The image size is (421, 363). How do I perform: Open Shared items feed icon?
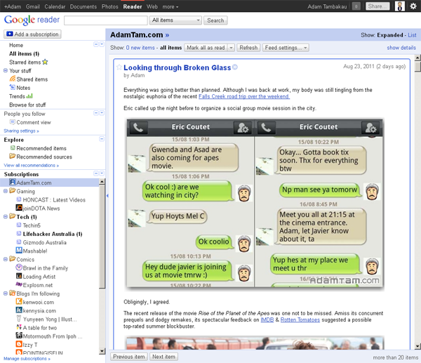click(x=13, y=79)
